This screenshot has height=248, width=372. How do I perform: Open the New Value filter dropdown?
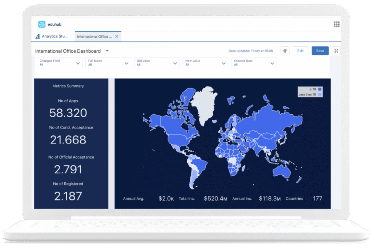(205, 62)
